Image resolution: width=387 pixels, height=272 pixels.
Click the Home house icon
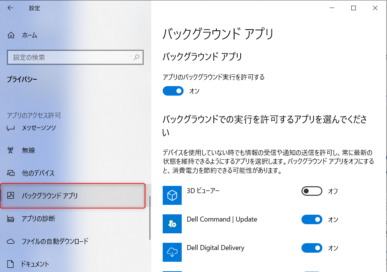coord(11,35)
